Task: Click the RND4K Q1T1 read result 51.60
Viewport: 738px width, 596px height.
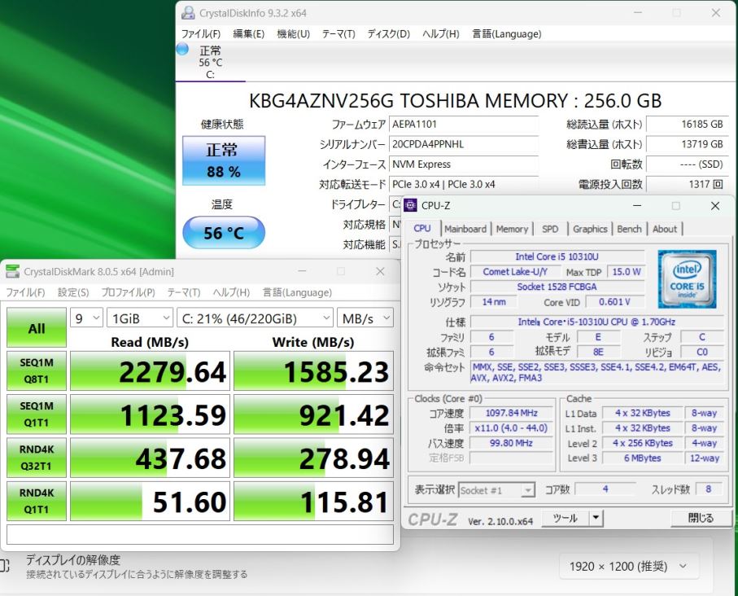Action: [x=151, y=501]
